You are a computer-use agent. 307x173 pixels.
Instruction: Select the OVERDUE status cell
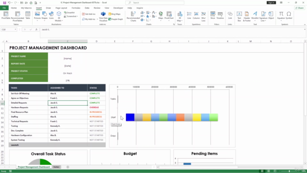pyautogui.click(x=96, y=108)
